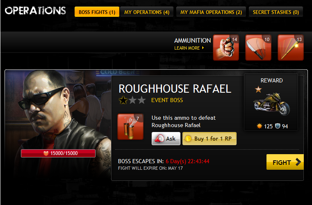This screenshot has height=205, width=312.
Task: Select the knife ammunition icon
Action: [x=258, y=48]
